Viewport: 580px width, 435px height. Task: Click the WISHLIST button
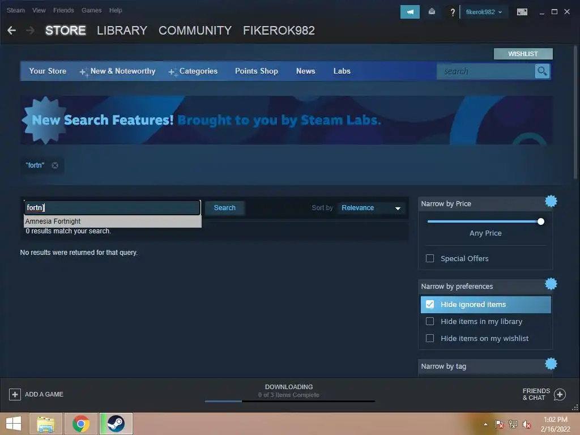click(523, 54)
